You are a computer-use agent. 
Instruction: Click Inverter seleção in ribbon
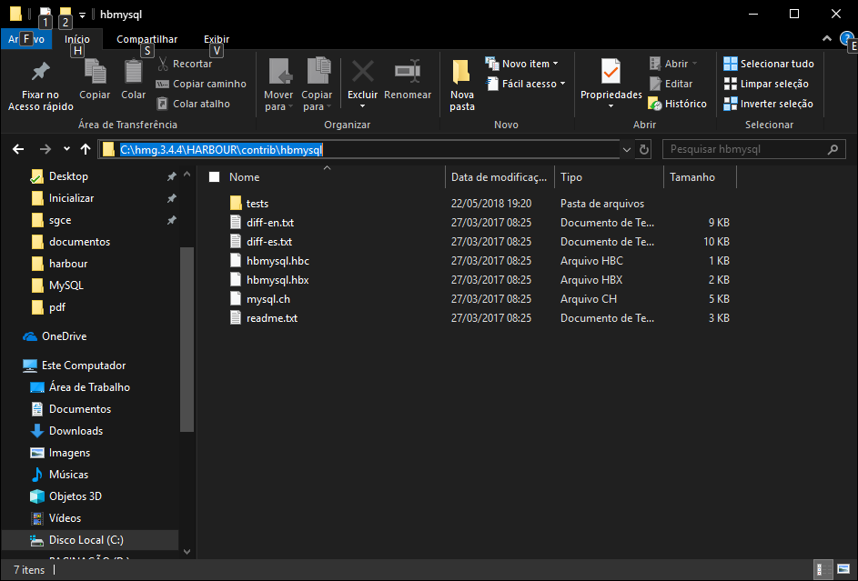(x=768, y=104)
